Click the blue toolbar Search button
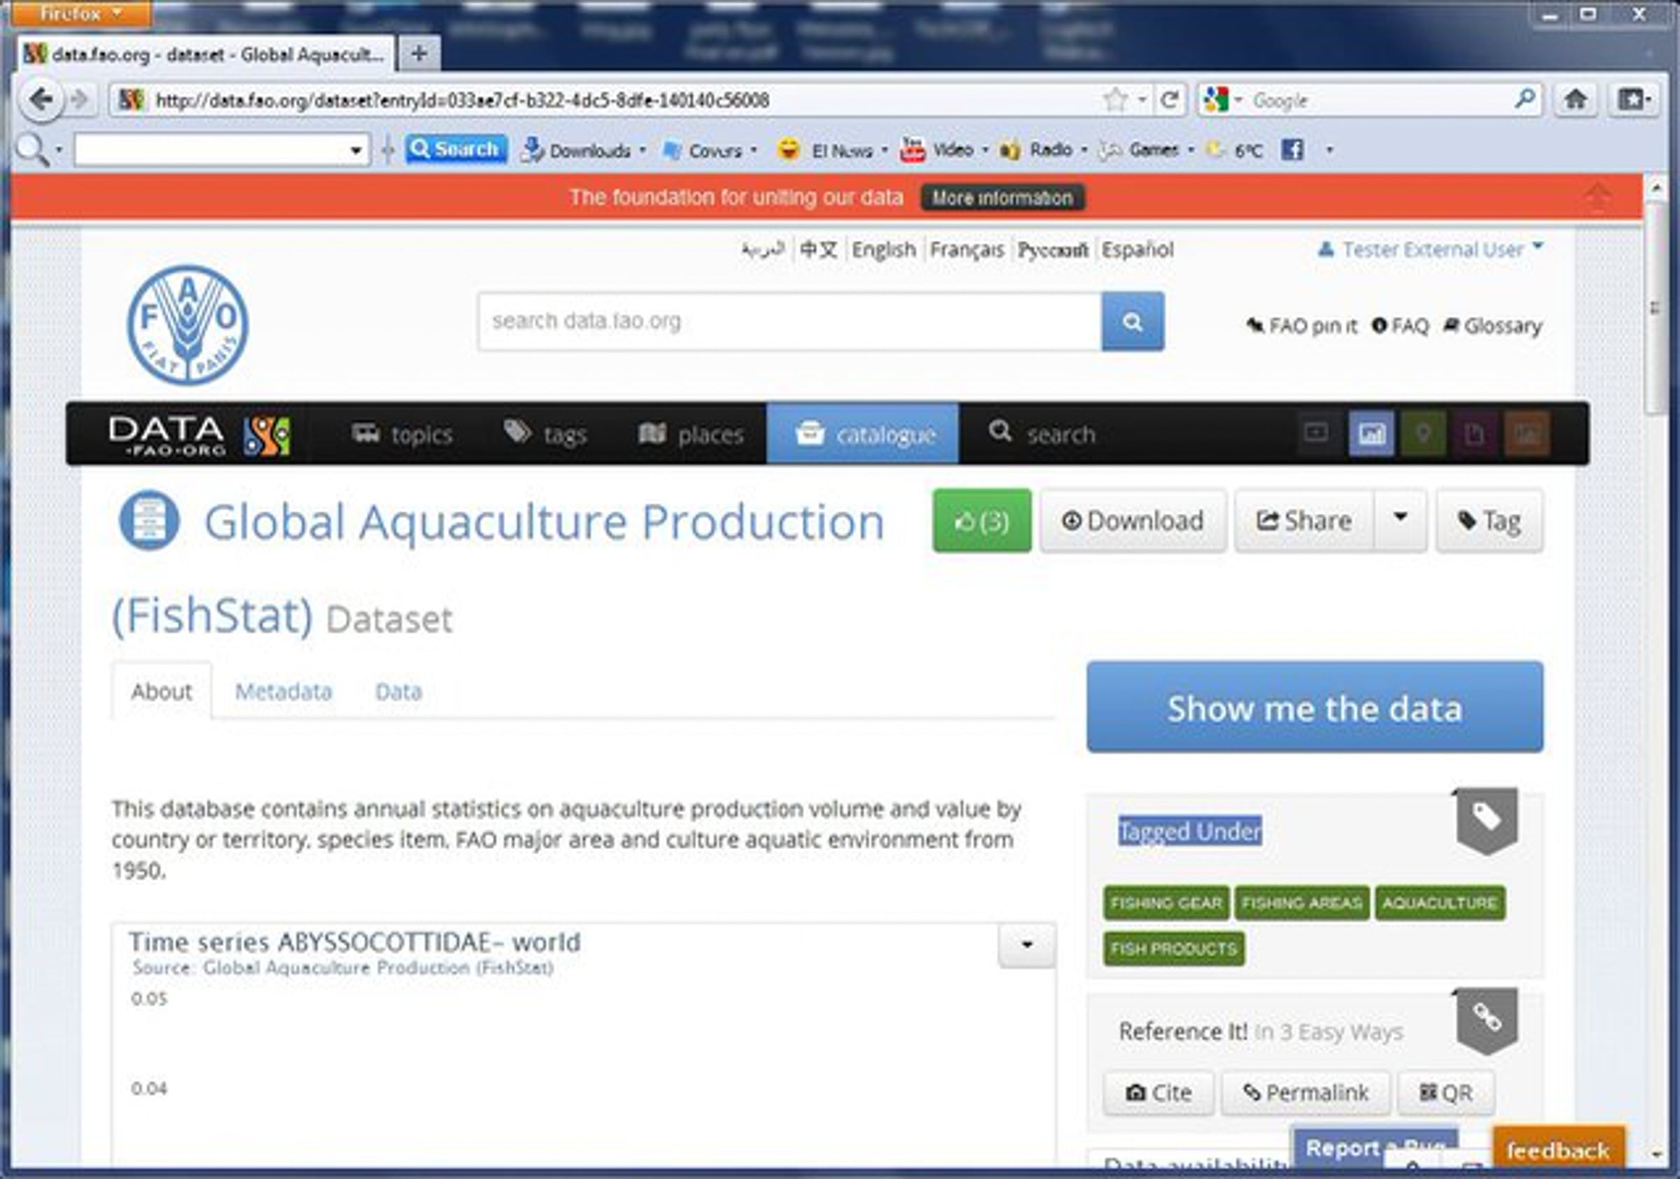Image resolution: width=1680 pixels, height=1179 pixels. pyautogui.click(x=455, y=149)
